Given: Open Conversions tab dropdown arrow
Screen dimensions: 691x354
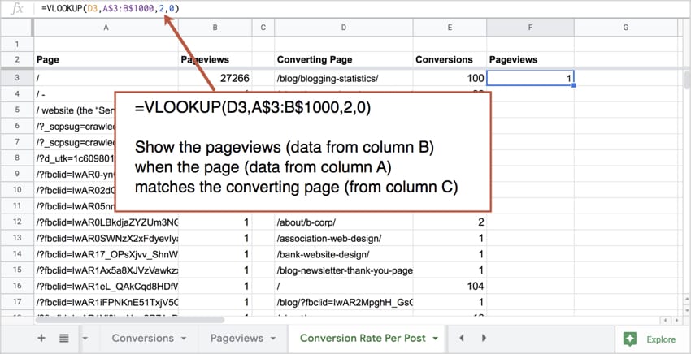Looking at the screenshot, I should tap(184, 339).
